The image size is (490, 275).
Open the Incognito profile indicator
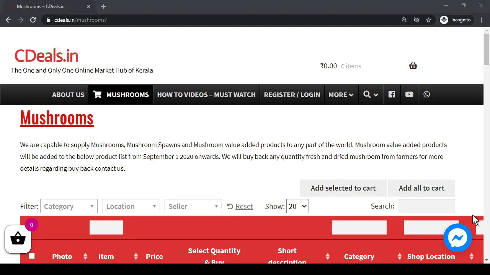click(456, 20)
